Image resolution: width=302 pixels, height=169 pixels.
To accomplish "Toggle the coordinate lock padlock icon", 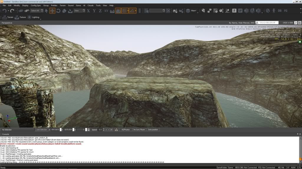I will 88,130.
